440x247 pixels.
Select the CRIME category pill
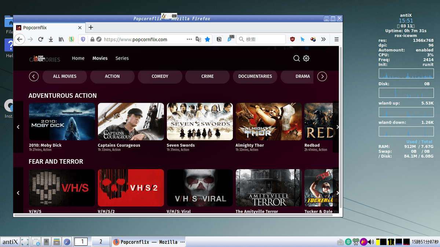[x=208, y=76]
